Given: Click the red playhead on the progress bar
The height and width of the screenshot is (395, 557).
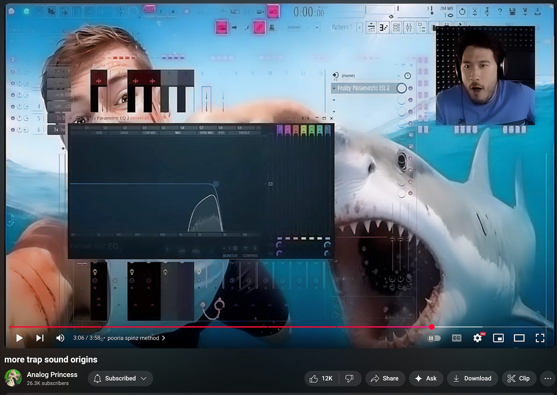Looking at the screenshot, I should pos(432,327).
